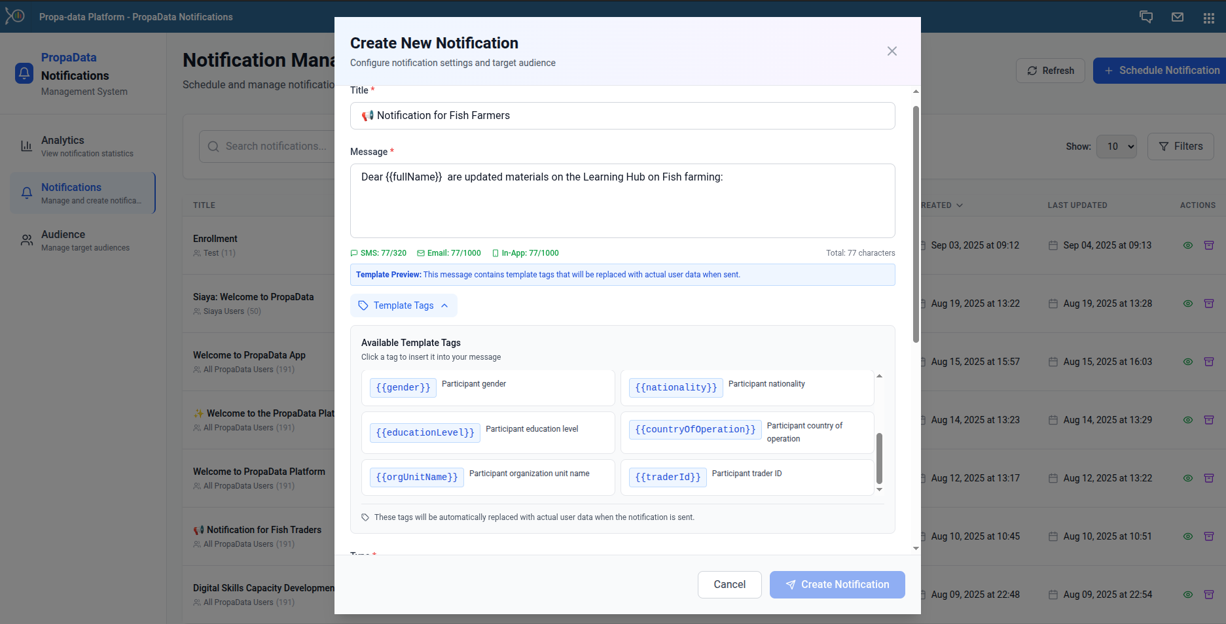Click the search magnifier in notifications search bar

[213, 146]
